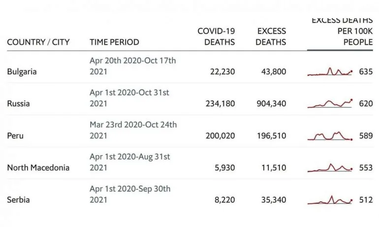Click Serbia's excess deaths sparkline chart
The image size is (379, 227).
[330, 200]
